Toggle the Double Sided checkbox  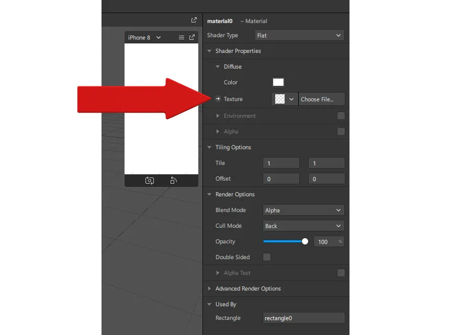point(267,257)
